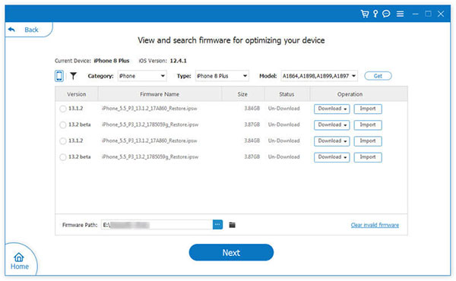Viewport: 456px width, 281px height.
Task: Click the funnel filter icon
Action: point(73,76)
